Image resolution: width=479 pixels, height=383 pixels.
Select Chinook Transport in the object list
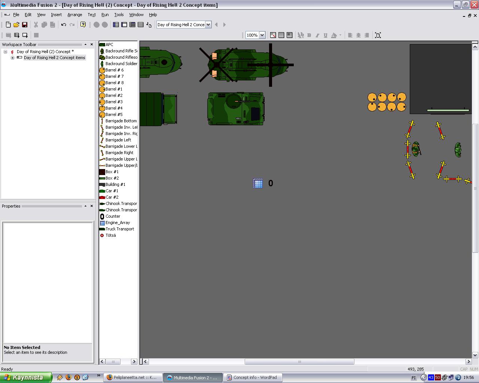pos(121,203)
